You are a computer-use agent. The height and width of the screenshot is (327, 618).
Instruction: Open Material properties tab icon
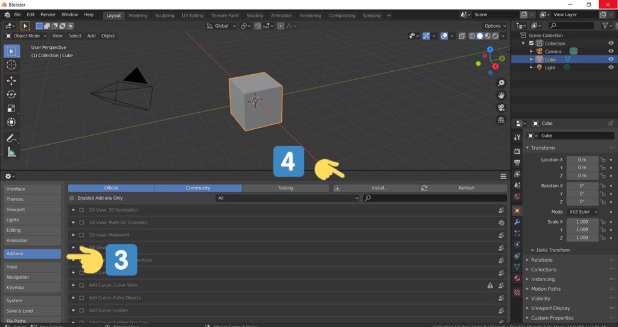click(x=517, y=278)
